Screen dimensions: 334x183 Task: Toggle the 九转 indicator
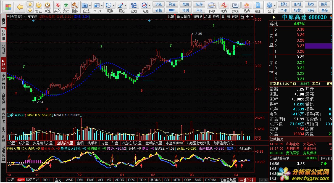click(x=171, y=17)
